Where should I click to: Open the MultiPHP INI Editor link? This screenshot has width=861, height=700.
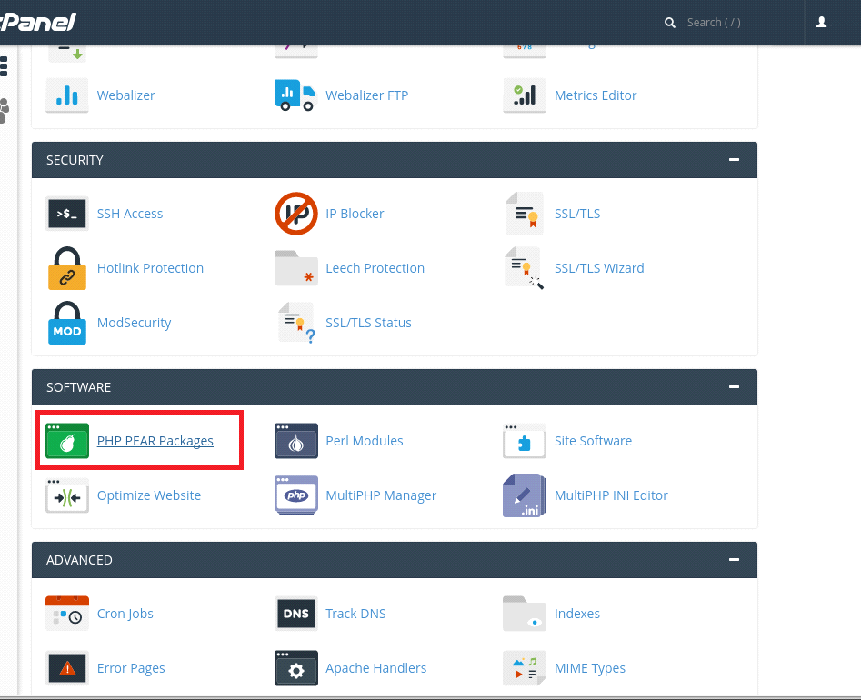[611, 495]
